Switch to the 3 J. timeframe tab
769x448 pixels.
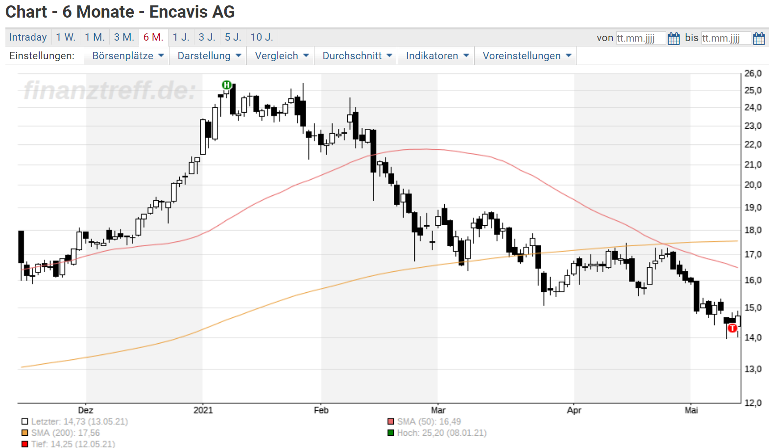coord(207,37)
